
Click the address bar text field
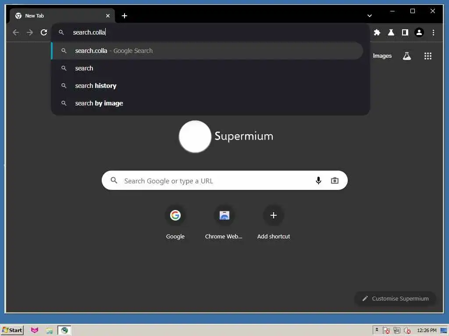click(210, 32)
